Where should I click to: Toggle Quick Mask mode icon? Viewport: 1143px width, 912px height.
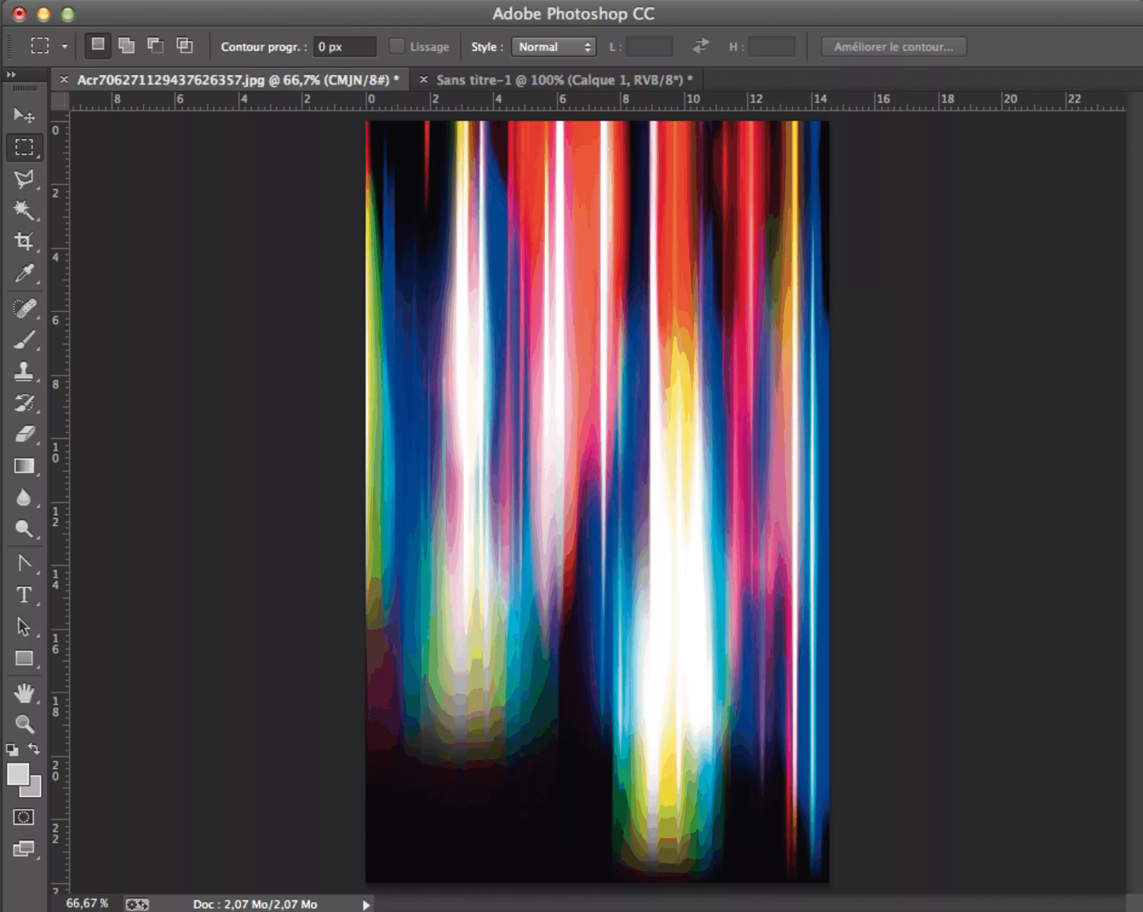(23, 817)
